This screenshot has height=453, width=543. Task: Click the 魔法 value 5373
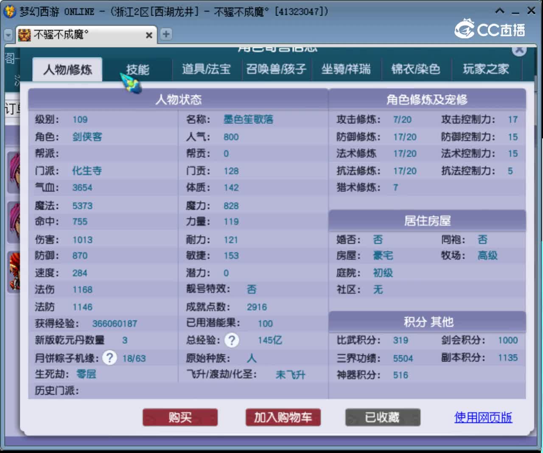(82, 206)
